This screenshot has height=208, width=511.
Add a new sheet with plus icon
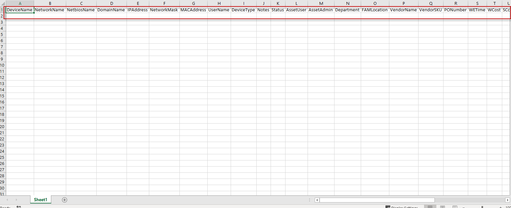coord(65,200)
